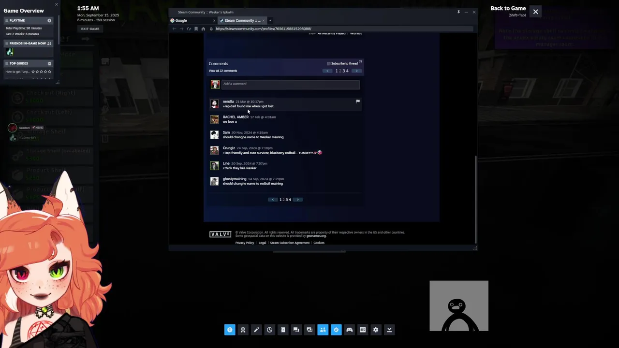
Task: Close the Game Overview panel
Action: pos(56,5)
